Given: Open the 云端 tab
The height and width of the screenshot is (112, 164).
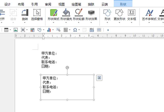Looking at the screenshot, I should click(105, 4).
